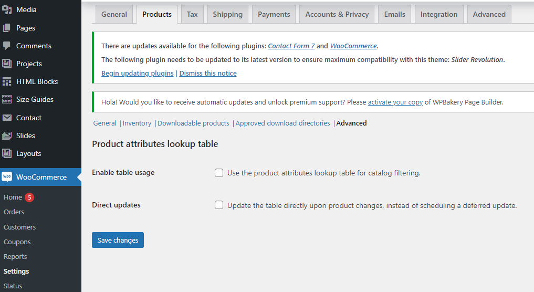Viewport: 534px width, 292px height.
Task: Click the Media icon in sidebar
Action: (x=7, y=9)
